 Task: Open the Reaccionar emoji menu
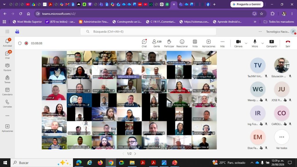click(182, 43)
